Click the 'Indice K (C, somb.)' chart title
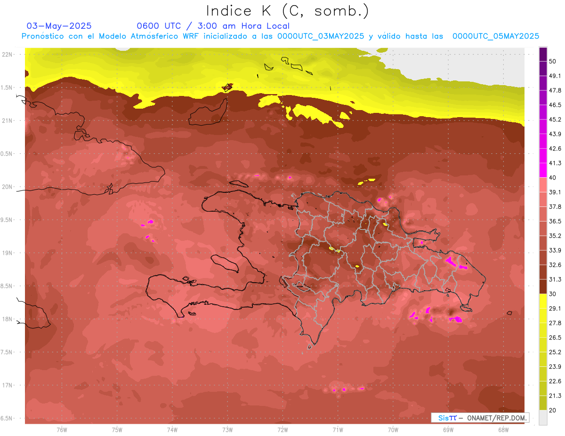 [287, 11]
